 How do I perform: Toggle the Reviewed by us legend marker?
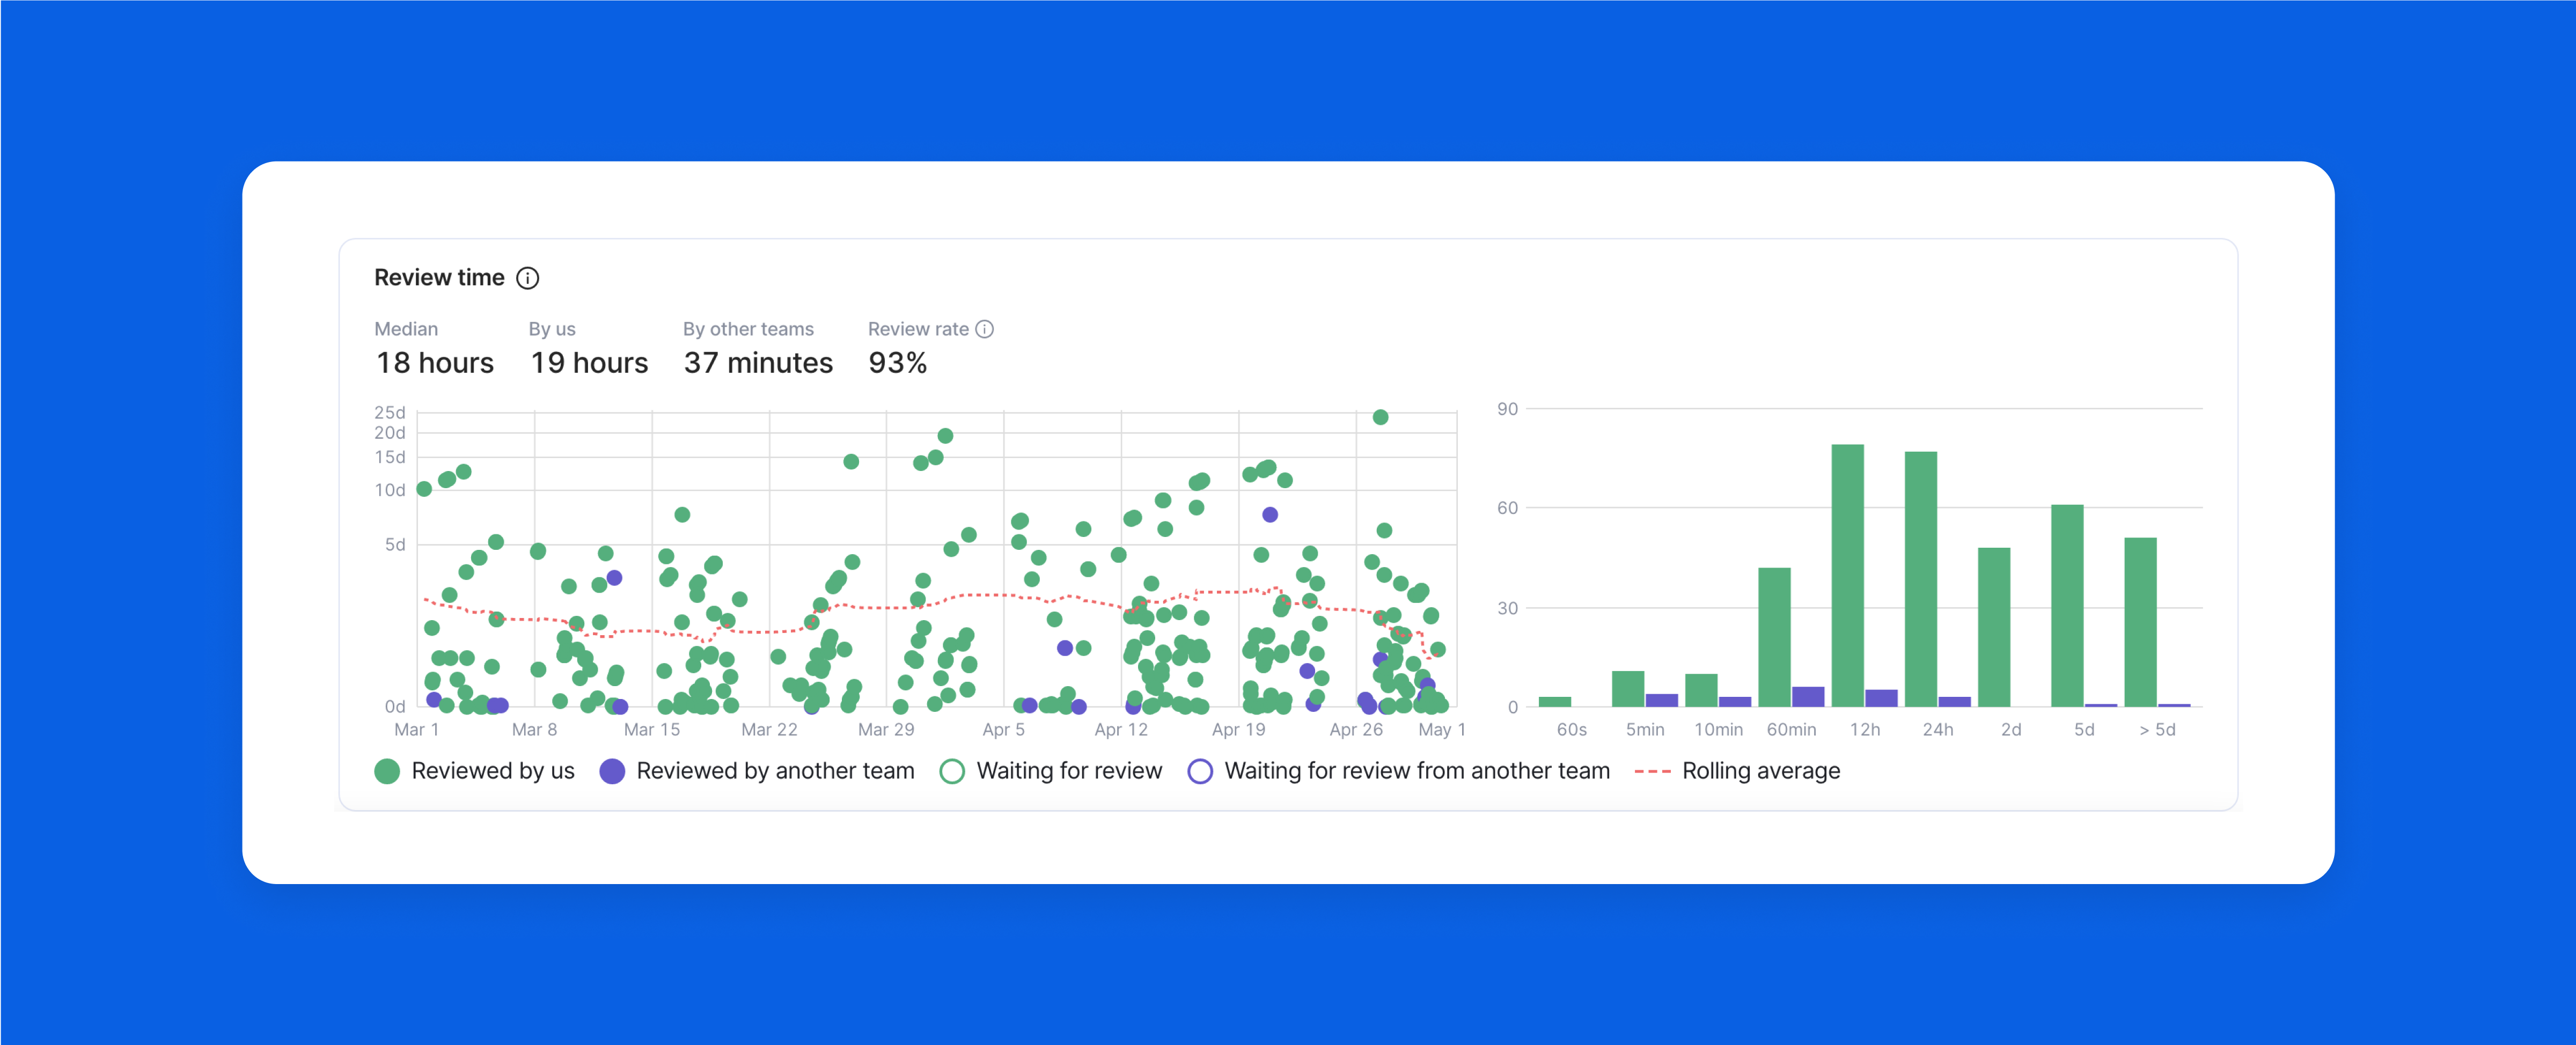[x=387, y=771]
